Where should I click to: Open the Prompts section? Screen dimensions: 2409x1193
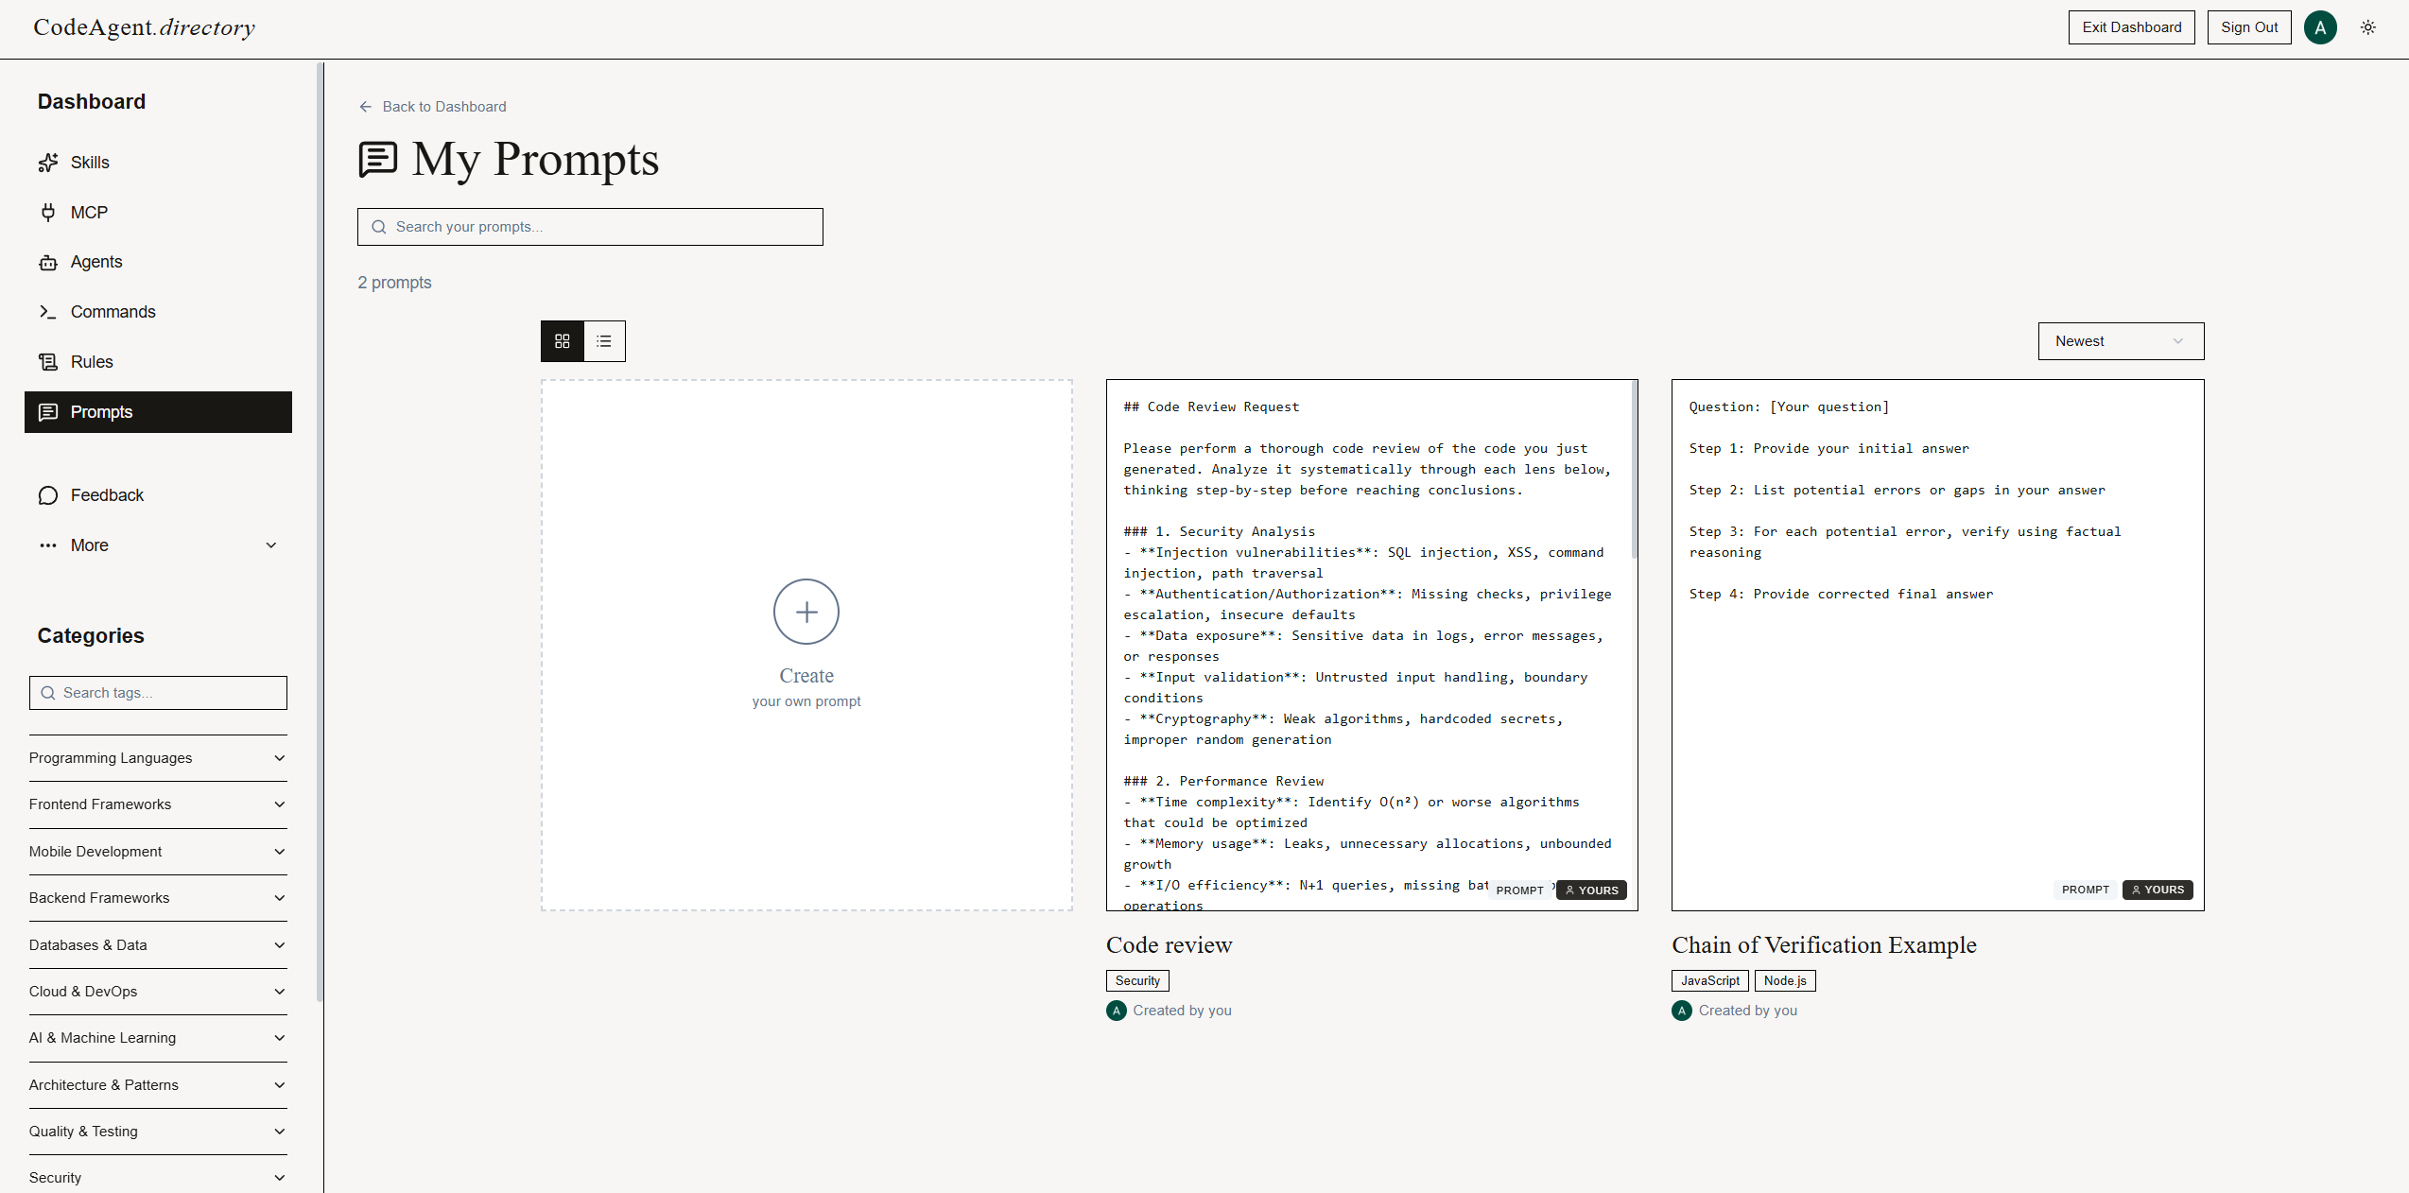[x=101, y=411]
